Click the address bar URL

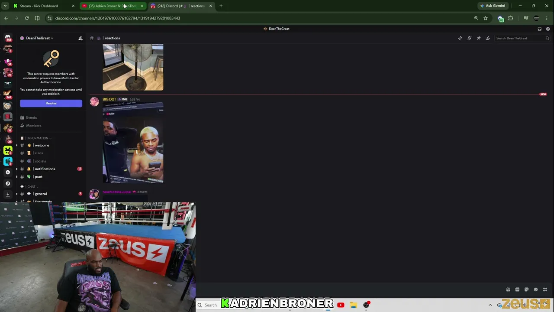point(118,18)
